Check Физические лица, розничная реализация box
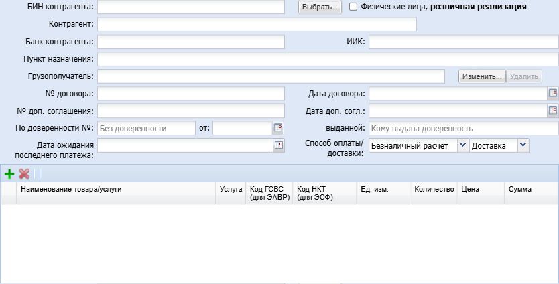Screen dimensions: 559x284 tap(353, 7)
